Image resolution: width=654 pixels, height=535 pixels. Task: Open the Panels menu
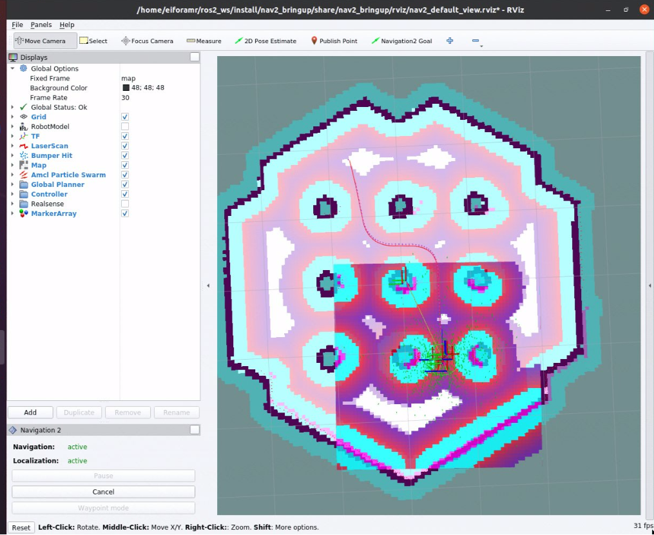point(41,24)
